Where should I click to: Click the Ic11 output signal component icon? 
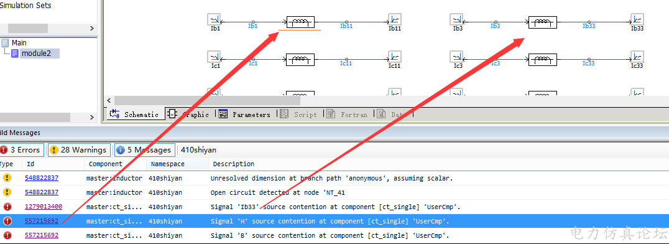pyautogui.click(x=395, y=57)
